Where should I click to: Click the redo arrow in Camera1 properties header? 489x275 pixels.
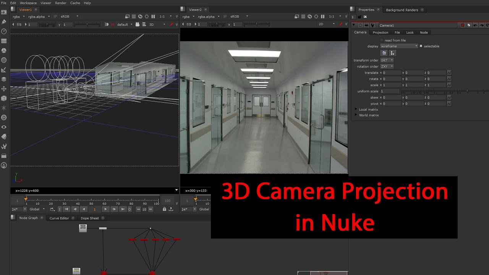[481, 25]
